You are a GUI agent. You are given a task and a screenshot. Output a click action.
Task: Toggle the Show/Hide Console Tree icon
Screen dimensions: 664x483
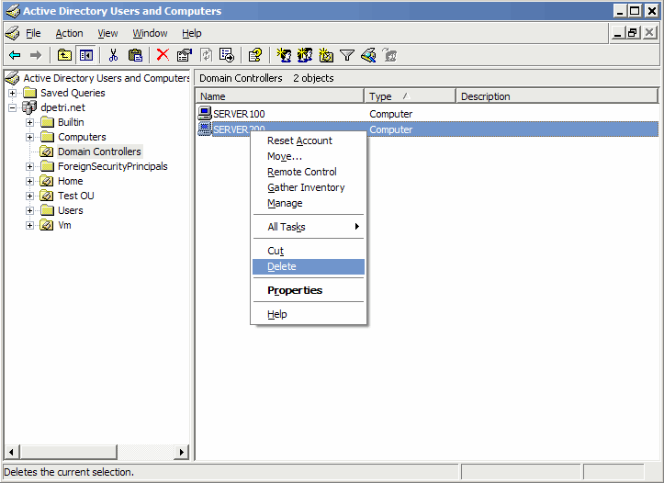tap(86, 55)
